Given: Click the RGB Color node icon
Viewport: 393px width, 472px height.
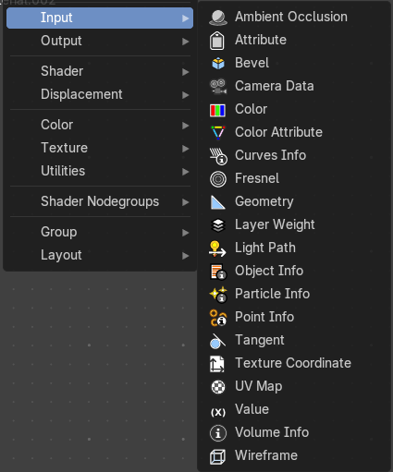Looking at the screenshot, I should click(x=217, y=110).
